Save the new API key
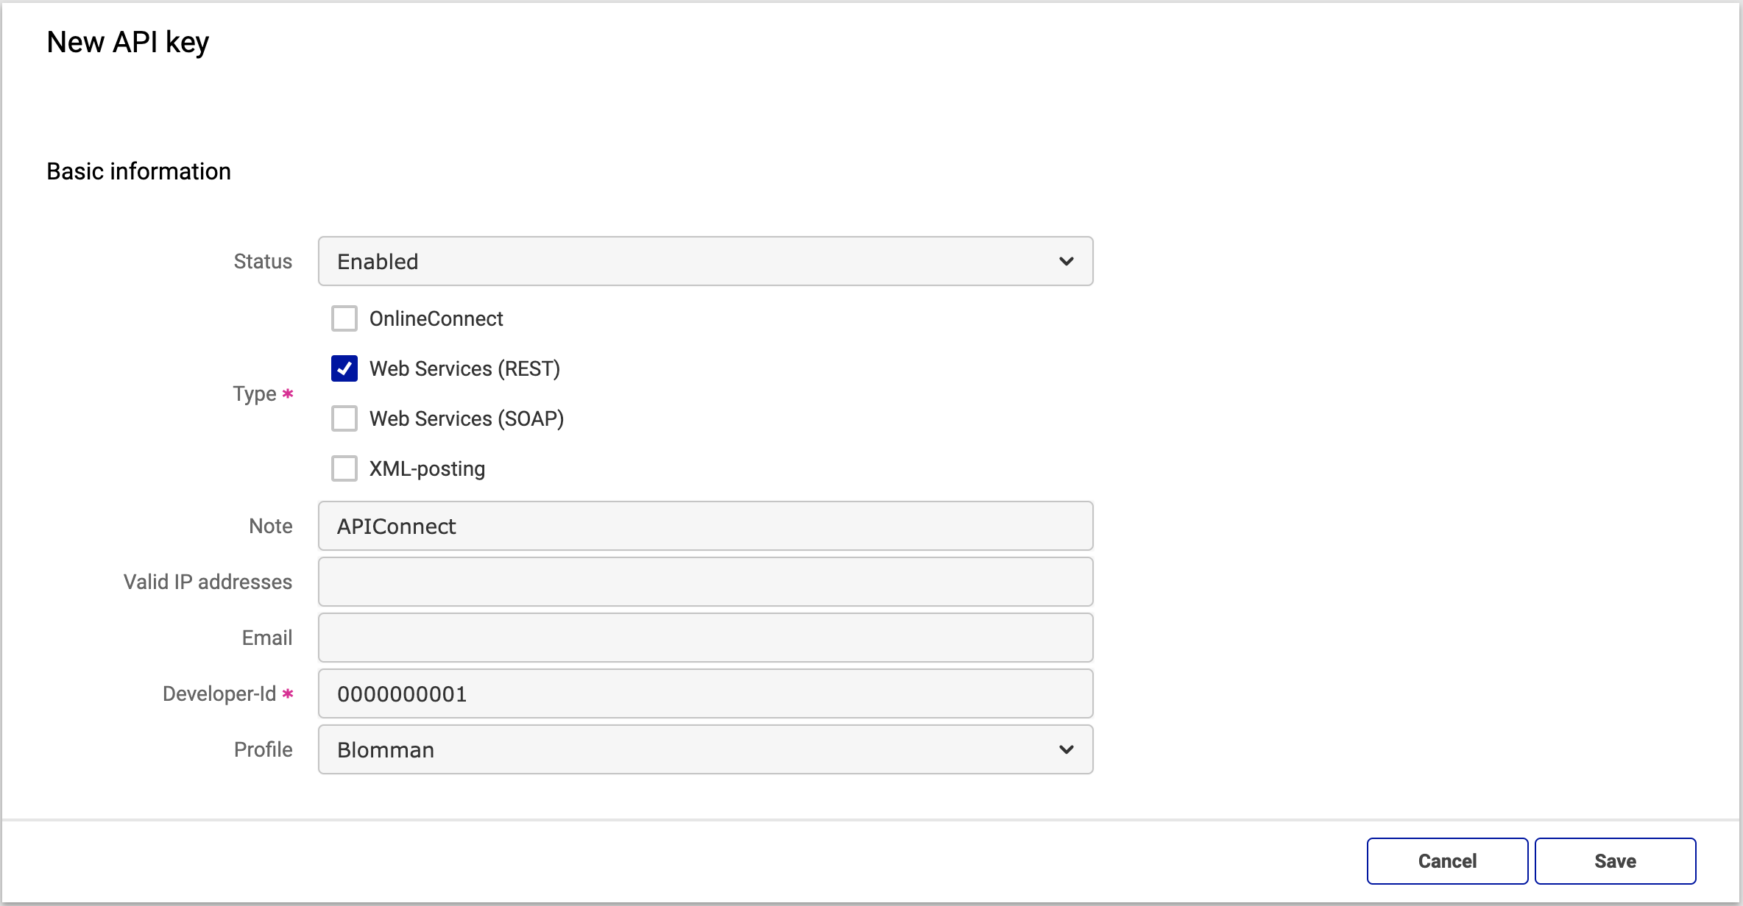This screenshot has height=906, width=1743. pos(1615,861)
